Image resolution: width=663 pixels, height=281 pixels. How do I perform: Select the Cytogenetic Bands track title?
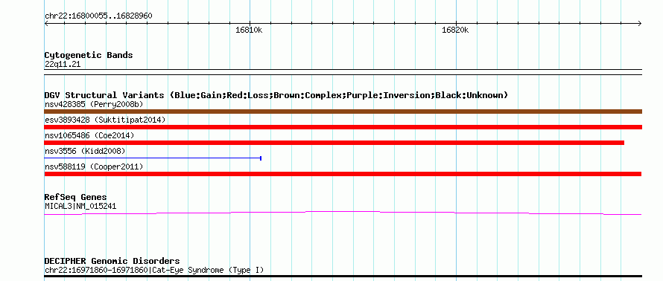coord(89,55)
